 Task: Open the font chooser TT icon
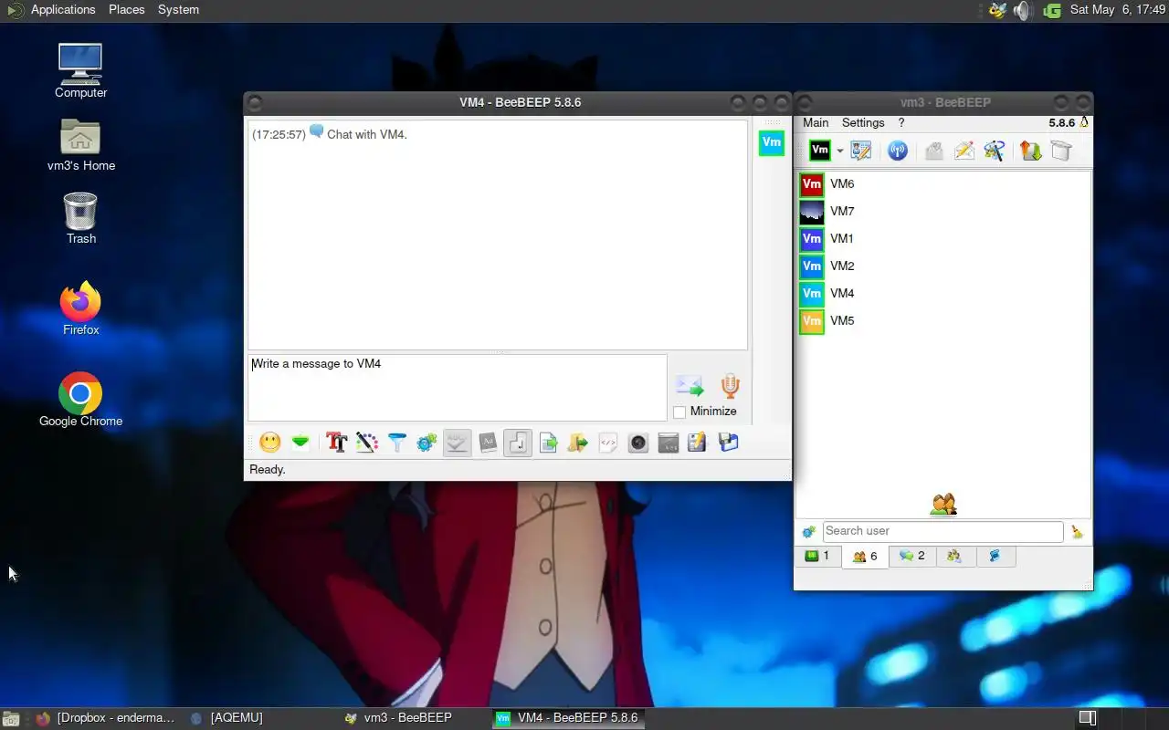coord(337,443)
